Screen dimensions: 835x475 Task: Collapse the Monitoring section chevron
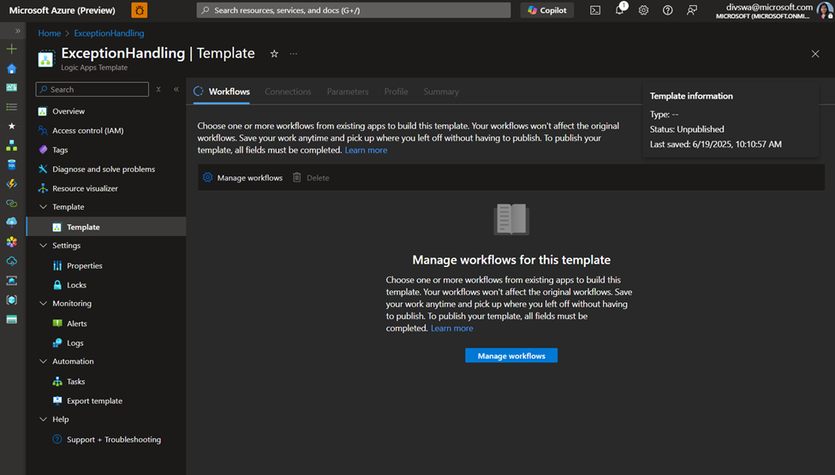(x=43, y=304)
